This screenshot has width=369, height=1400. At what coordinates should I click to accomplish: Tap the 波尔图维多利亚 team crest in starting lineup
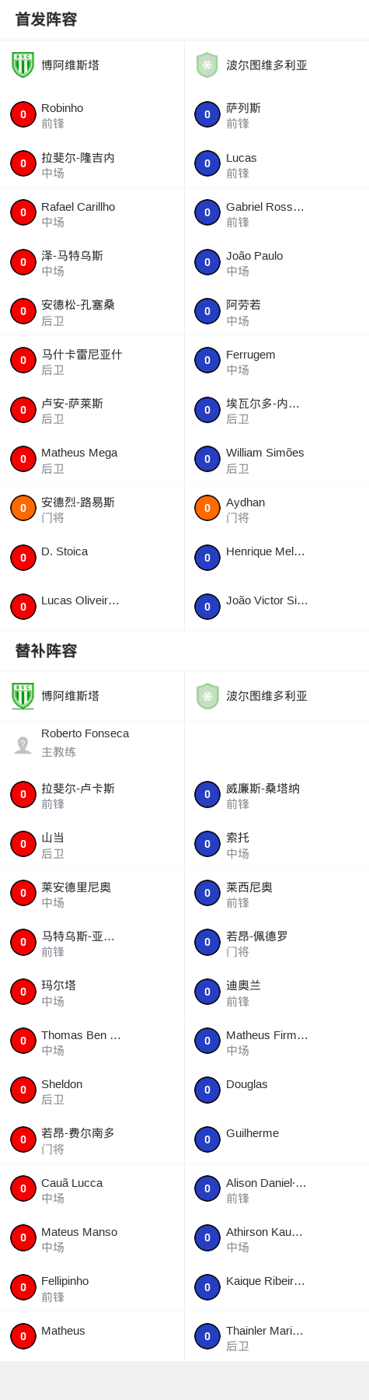tap(207, 65)
